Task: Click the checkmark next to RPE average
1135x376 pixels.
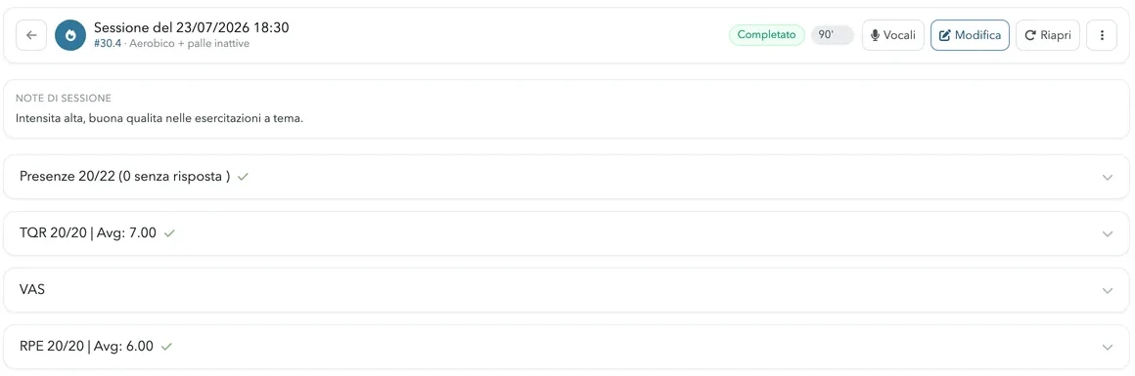Action: pyautogui.click(x=166, y=346)
